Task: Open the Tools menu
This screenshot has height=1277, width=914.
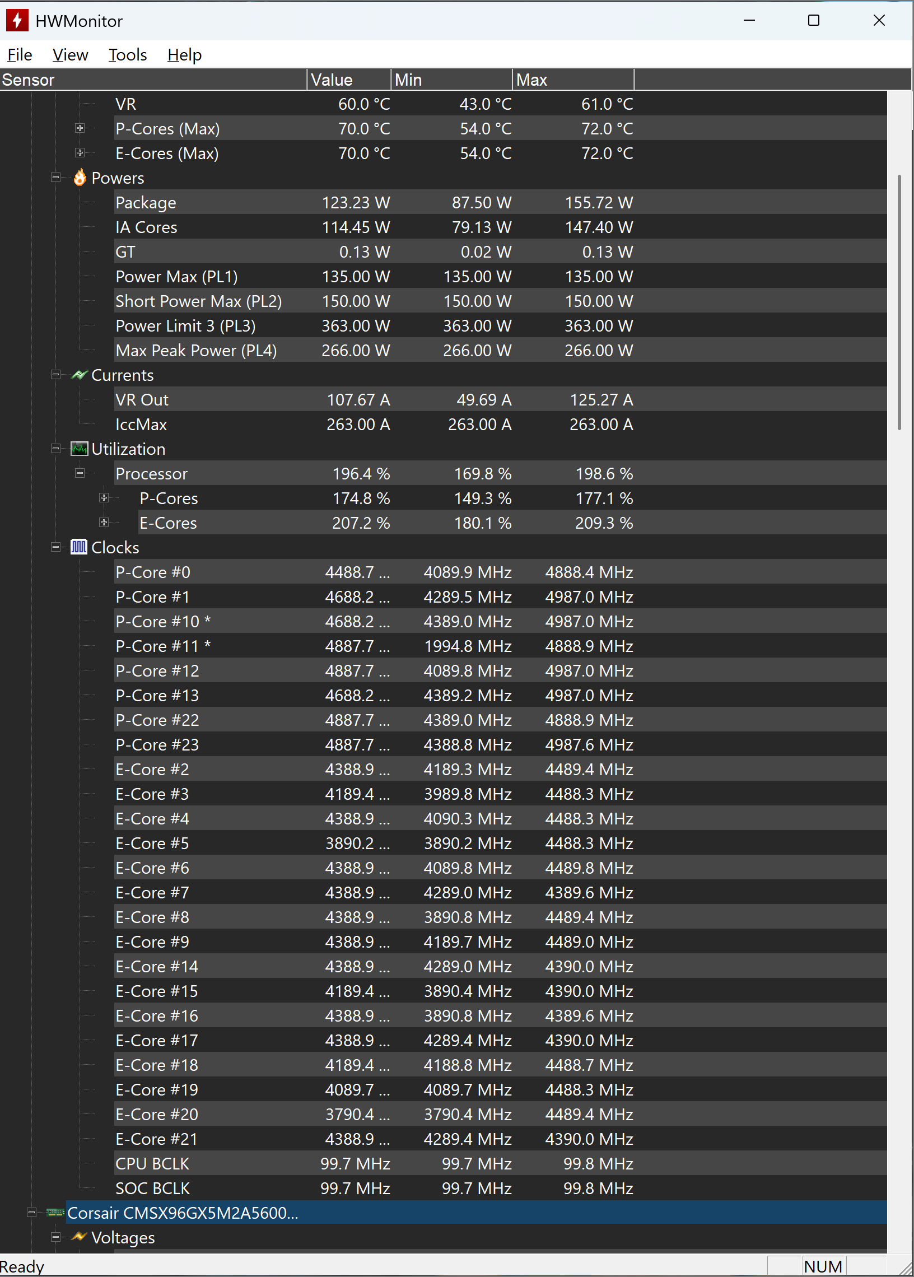Action: pos(128,54)
